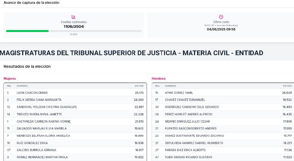Select SANDOVAL HOLGUIN CRISTINA GUADALUPE row
Screen dimensions: 294x161
75,107
